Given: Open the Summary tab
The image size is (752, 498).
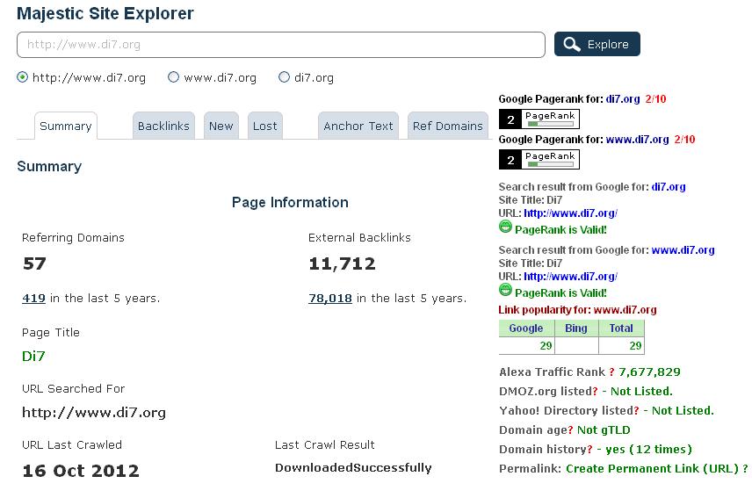Looking at the screenshot, I should pos(66,126).
